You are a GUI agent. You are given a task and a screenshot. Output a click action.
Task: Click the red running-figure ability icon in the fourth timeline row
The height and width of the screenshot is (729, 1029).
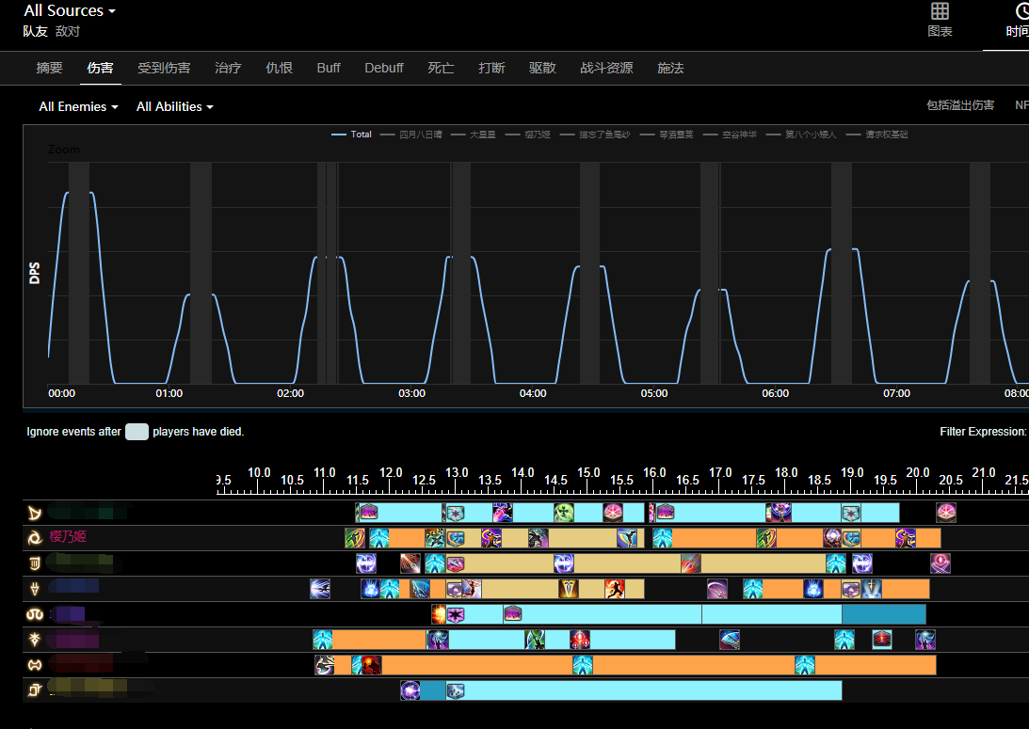click(615, 589)
